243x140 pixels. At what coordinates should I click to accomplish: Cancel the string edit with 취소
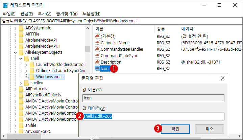coord(209,129)
